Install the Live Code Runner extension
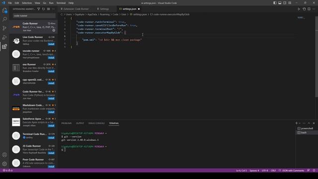Viewport: 318px width, 179px height. (51, 44)
